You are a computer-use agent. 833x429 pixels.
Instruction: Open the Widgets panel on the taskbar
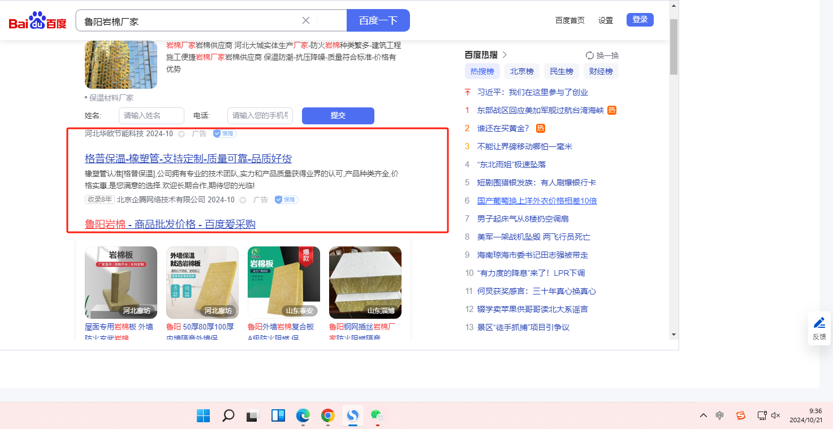(278, 416)
